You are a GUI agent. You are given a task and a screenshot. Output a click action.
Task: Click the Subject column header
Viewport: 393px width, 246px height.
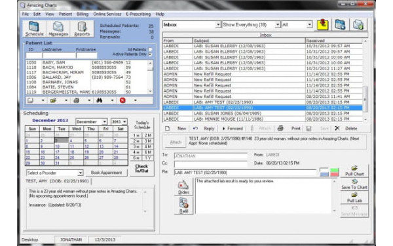coord(249,41)
